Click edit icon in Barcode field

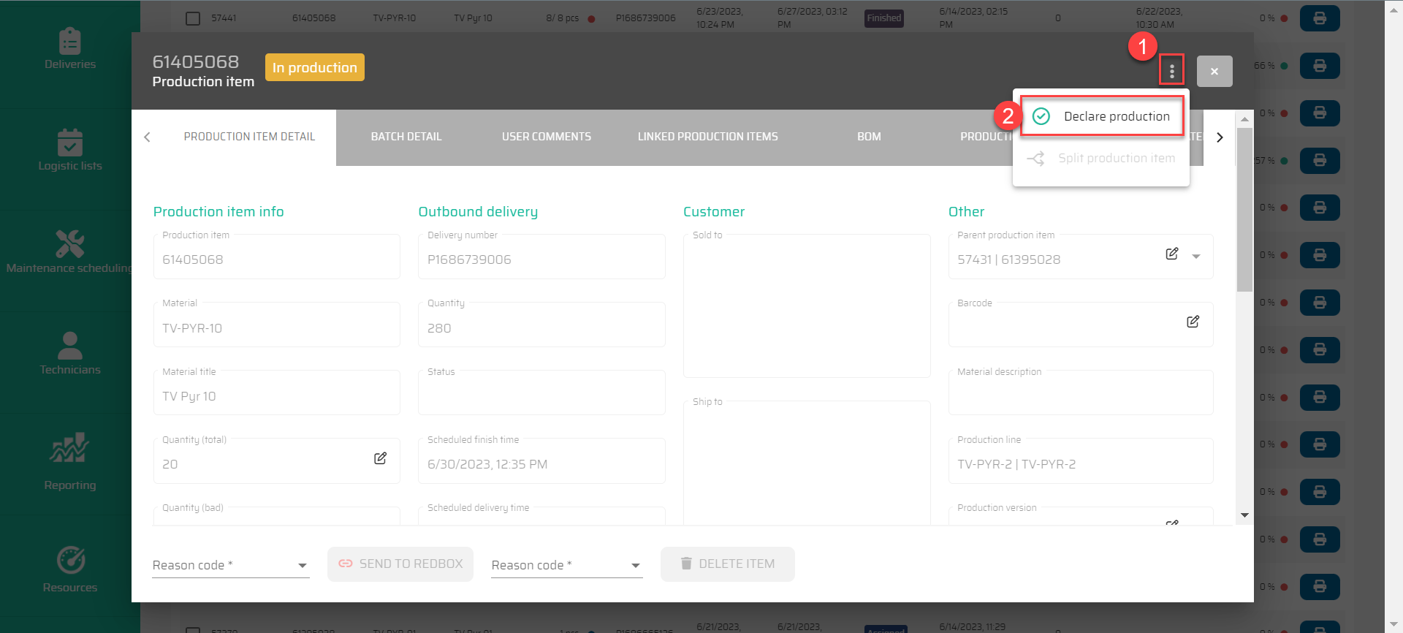pyautogui.click(x=1193, y=322)
